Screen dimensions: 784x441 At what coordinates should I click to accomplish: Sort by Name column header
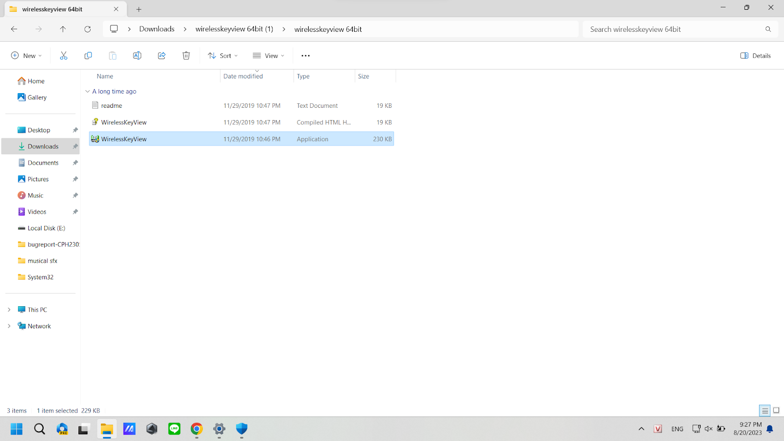click(105, 76)
